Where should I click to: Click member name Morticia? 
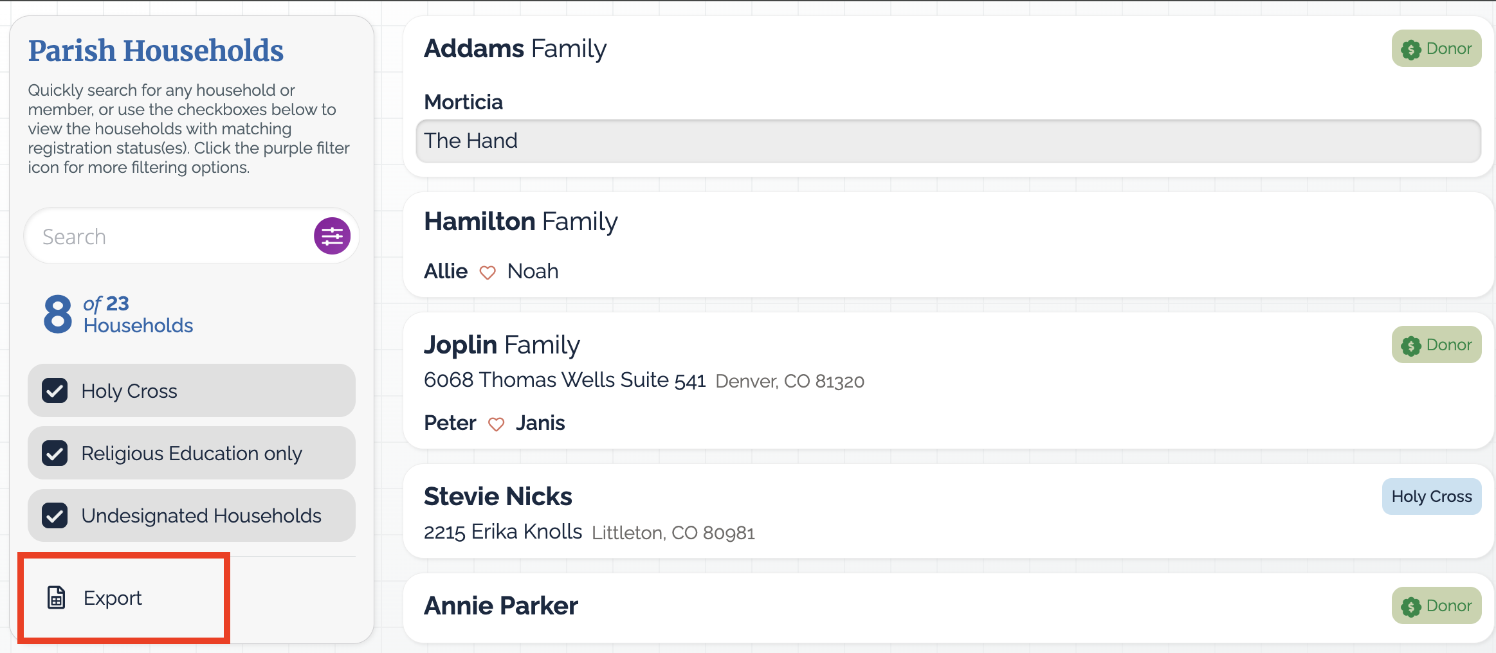coord(463,102)
